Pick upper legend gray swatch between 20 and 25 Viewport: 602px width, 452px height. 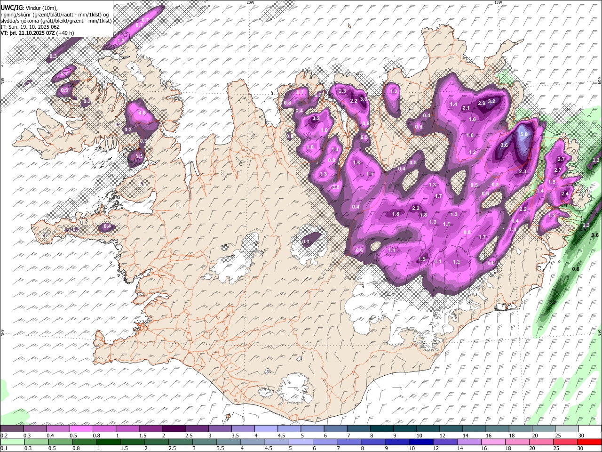pyautogui.click(x=543, y=429)
